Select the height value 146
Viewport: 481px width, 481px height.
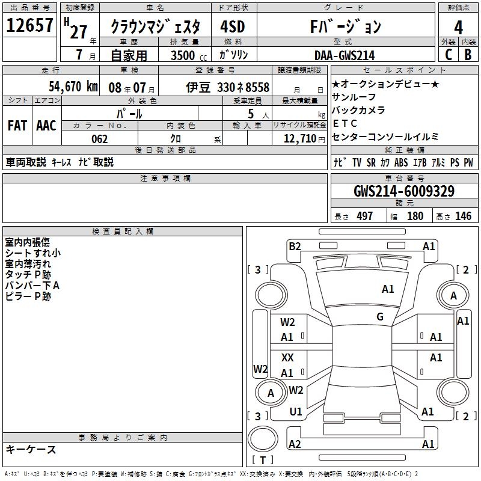(x=463, y=216)
